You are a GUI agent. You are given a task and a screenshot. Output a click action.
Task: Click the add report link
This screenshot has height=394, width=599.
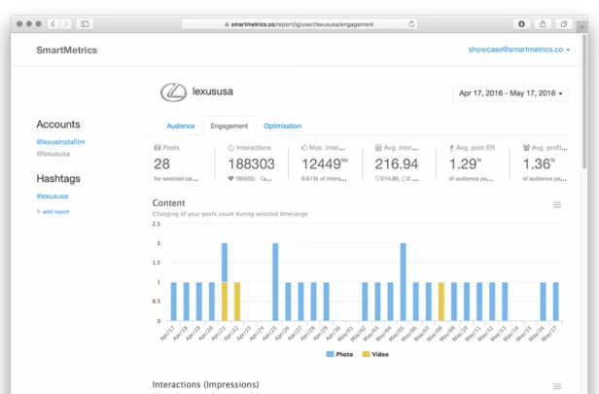click(x=53, y=212)
